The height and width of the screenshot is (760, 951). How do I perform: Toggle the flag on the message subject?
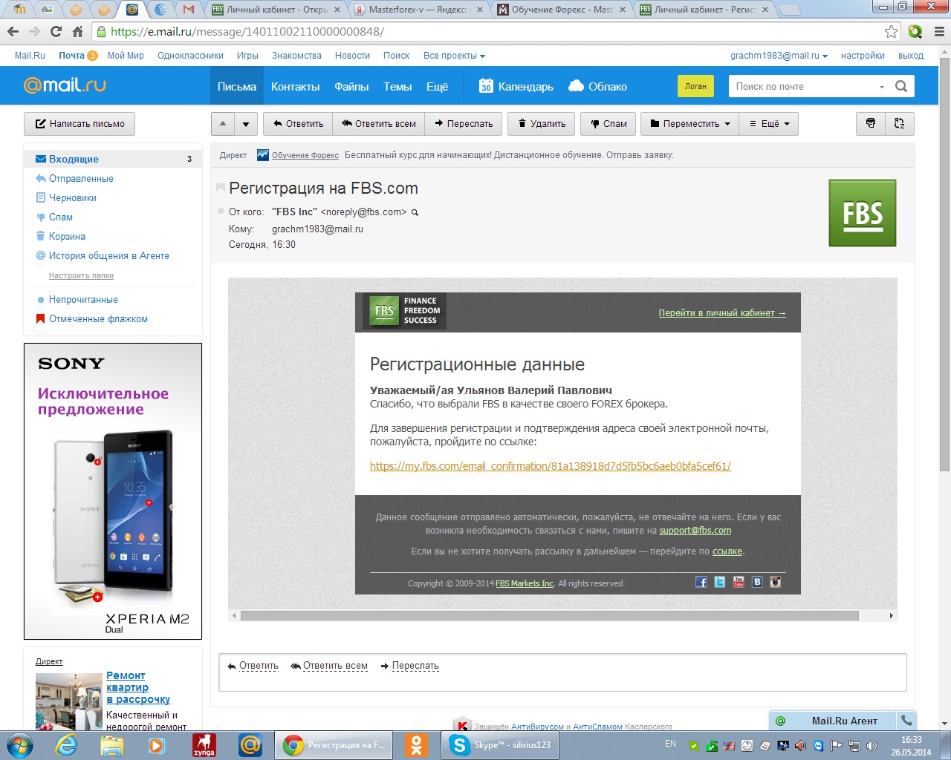[x=221, y=188]
